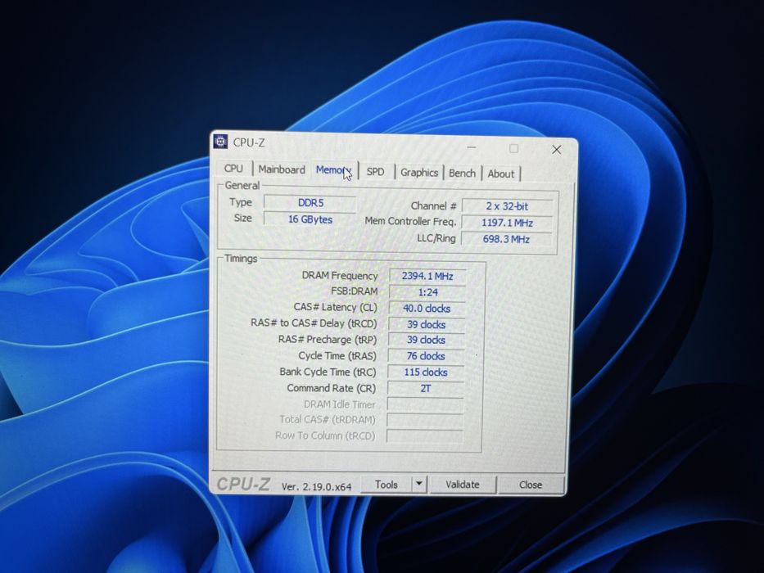The image size is (764, 573).
Task: Click the Mem Controller Freq. label
Action: click(411, 221)
